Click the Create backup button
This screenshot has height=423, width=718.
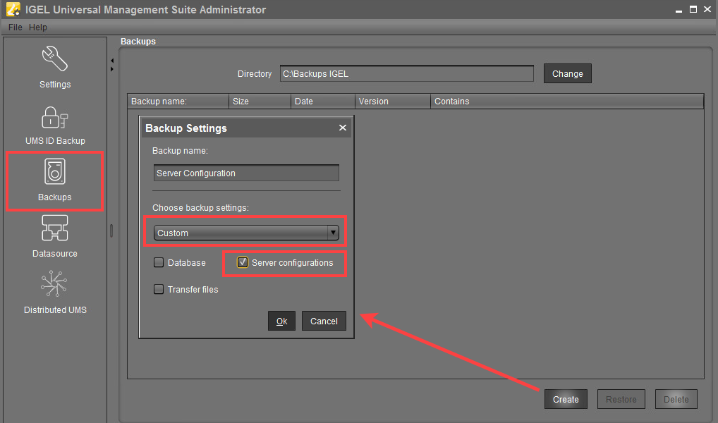(x=566, y=399)
